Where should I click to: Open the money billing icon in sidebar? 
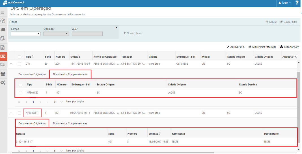pyautogui.click(x=3, y=56)
